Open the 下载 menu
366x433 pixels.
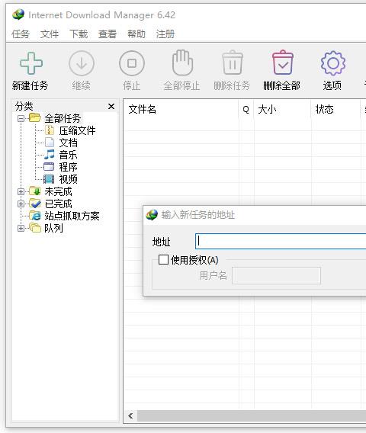coord(79,34)
